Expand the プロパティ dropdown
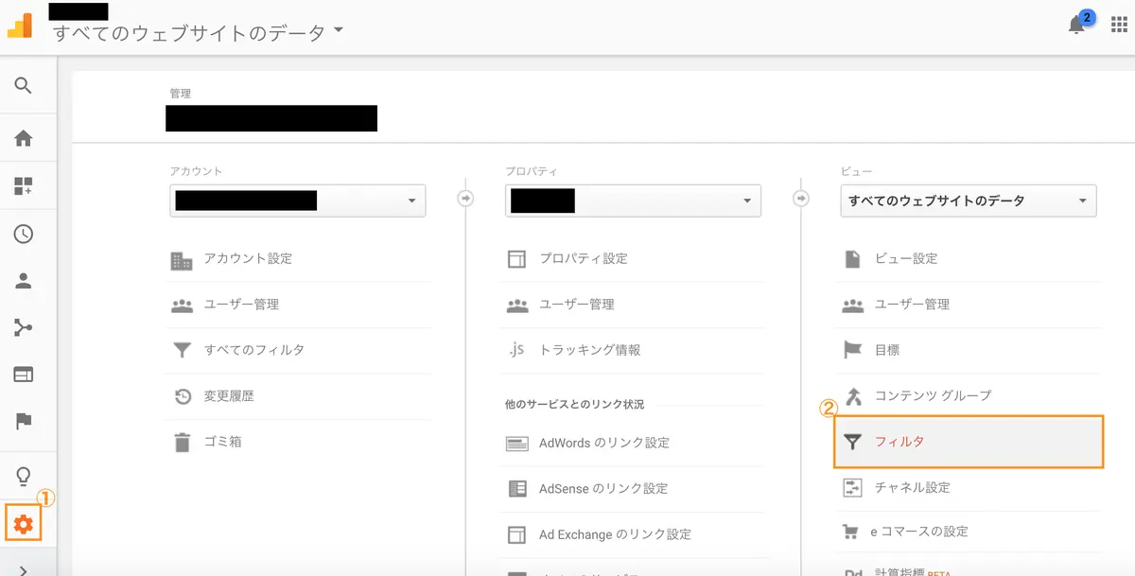 click(633, 201)
